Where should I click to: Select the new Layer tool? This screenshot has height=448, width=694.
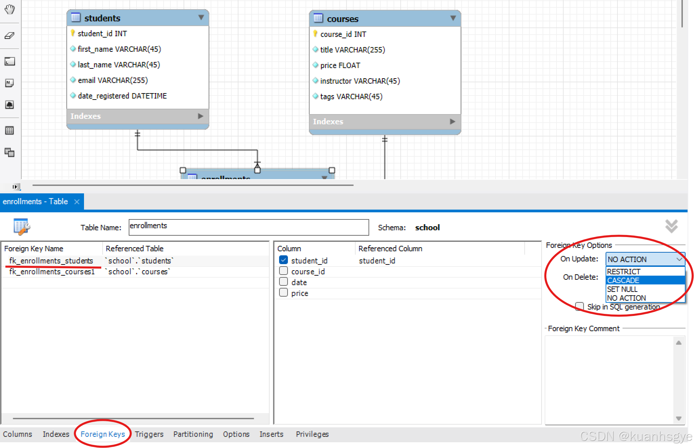pos(9,61)
